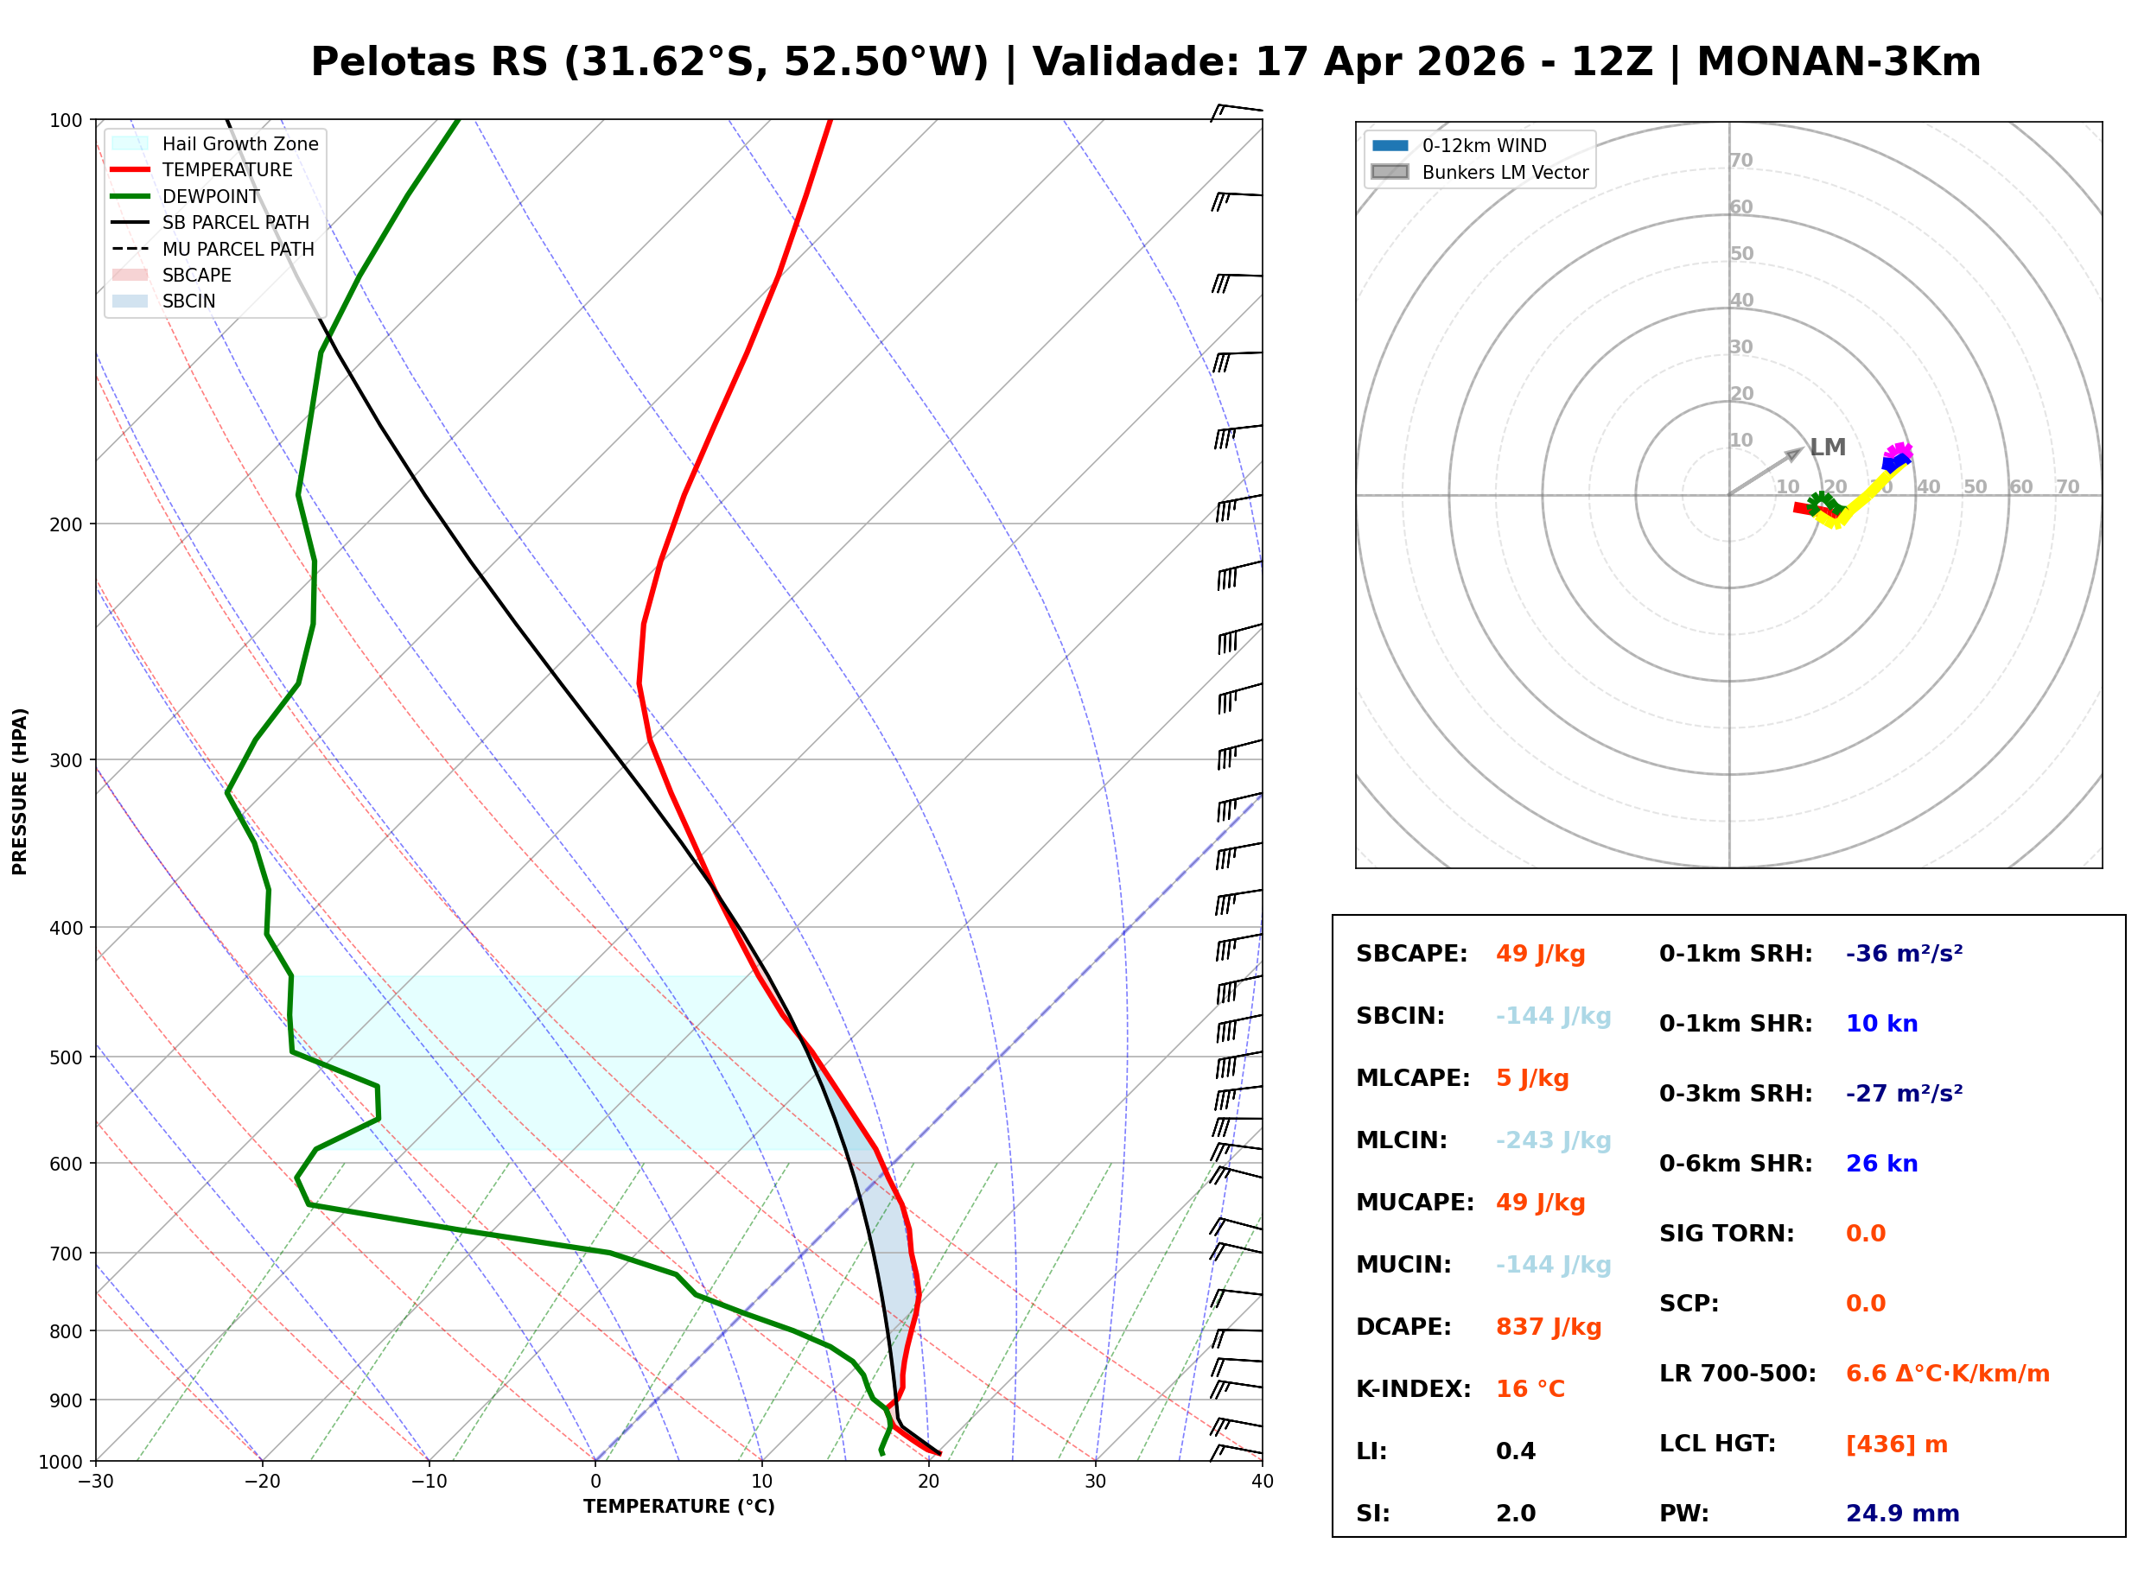This screenshot has height=1581, width=2138.
Task: Click the K-INDEX value 16 °C
Action: click(1530, 1389)
